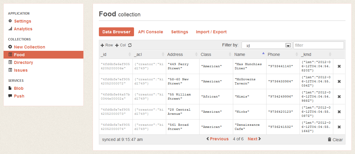Click the refresh icon in the toolbar
355x154 pixels.
[x=130, y=45]
